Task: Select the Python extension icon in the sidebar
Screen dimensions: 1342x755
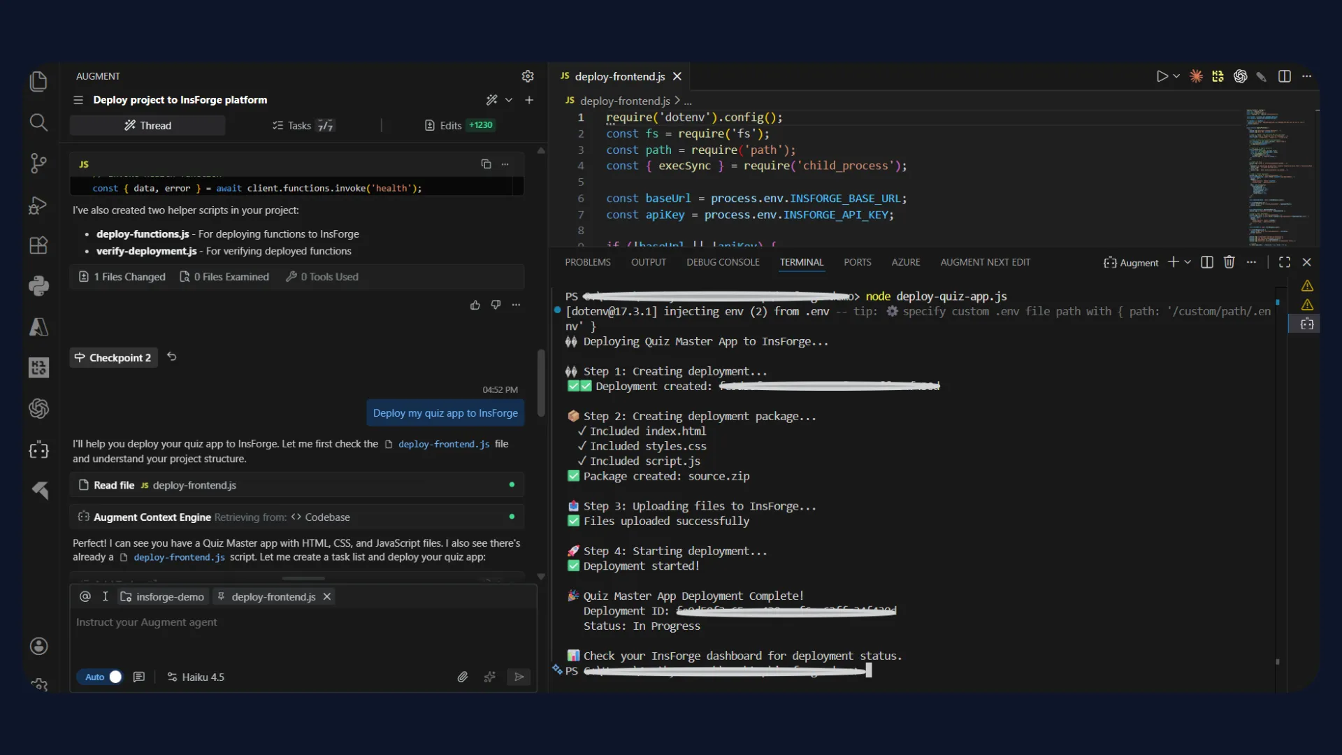Action: (39, 286)
